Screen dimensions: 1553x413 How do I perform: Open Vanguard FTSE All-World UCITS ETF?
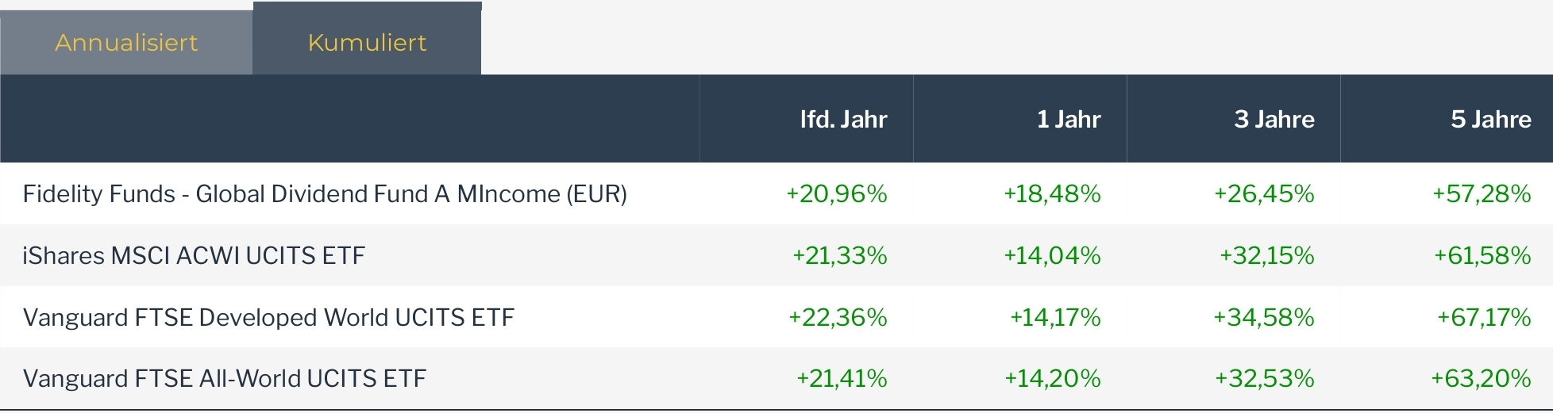(x=225, y=378)
